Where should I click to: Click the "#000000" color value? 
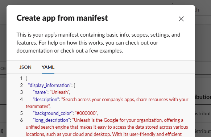pyautogui.click(x=86, y=113)
